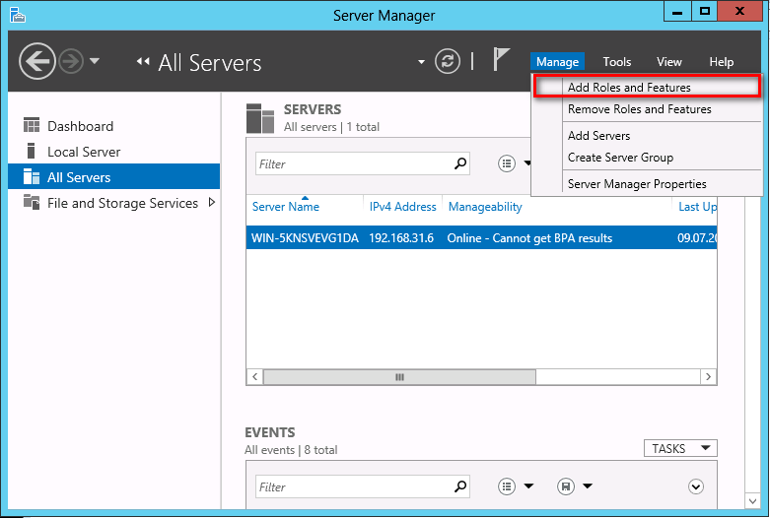Open the notifications flag icon
Screen dimensions: 770x518
[502, 62]
